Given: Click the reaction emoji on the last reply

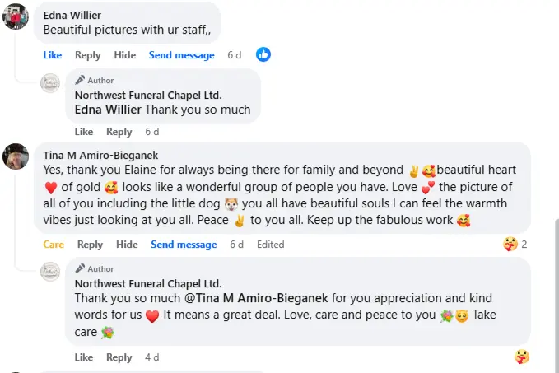Looking at the screenshot, I should [521, 357].
